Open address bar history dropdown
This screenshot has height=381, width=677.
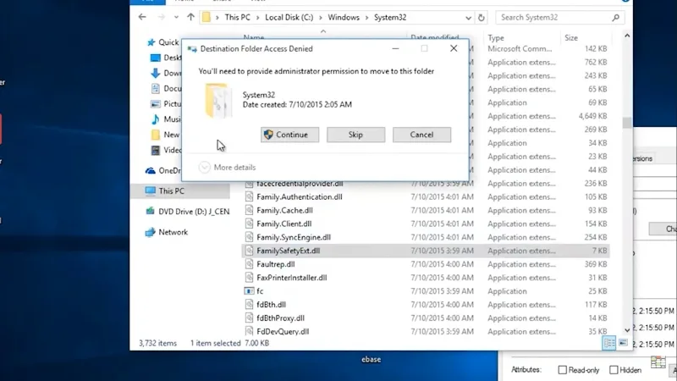click(468, 18)
